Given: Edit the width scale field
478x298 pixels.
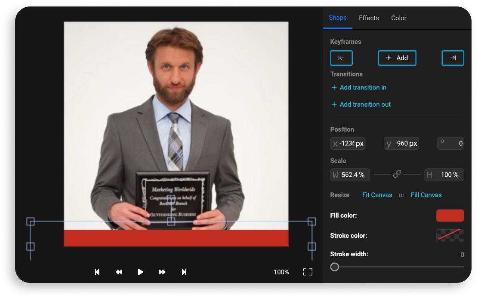Looking at the screenshot, I should click(x=350, y=175).
